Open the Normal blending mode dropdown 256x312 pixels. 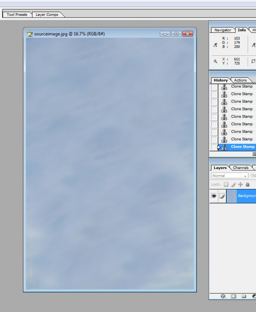click(x=230, y=176)
